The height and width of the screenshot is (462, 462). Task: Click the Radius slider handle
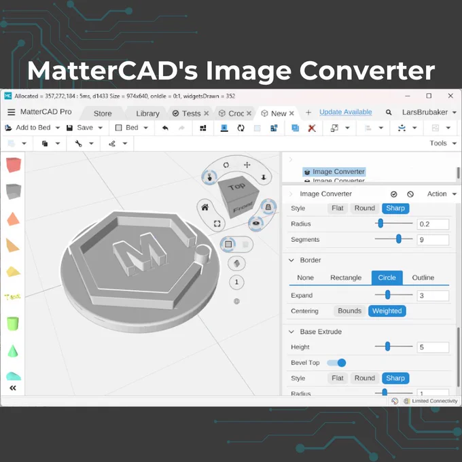pos(380,224)
